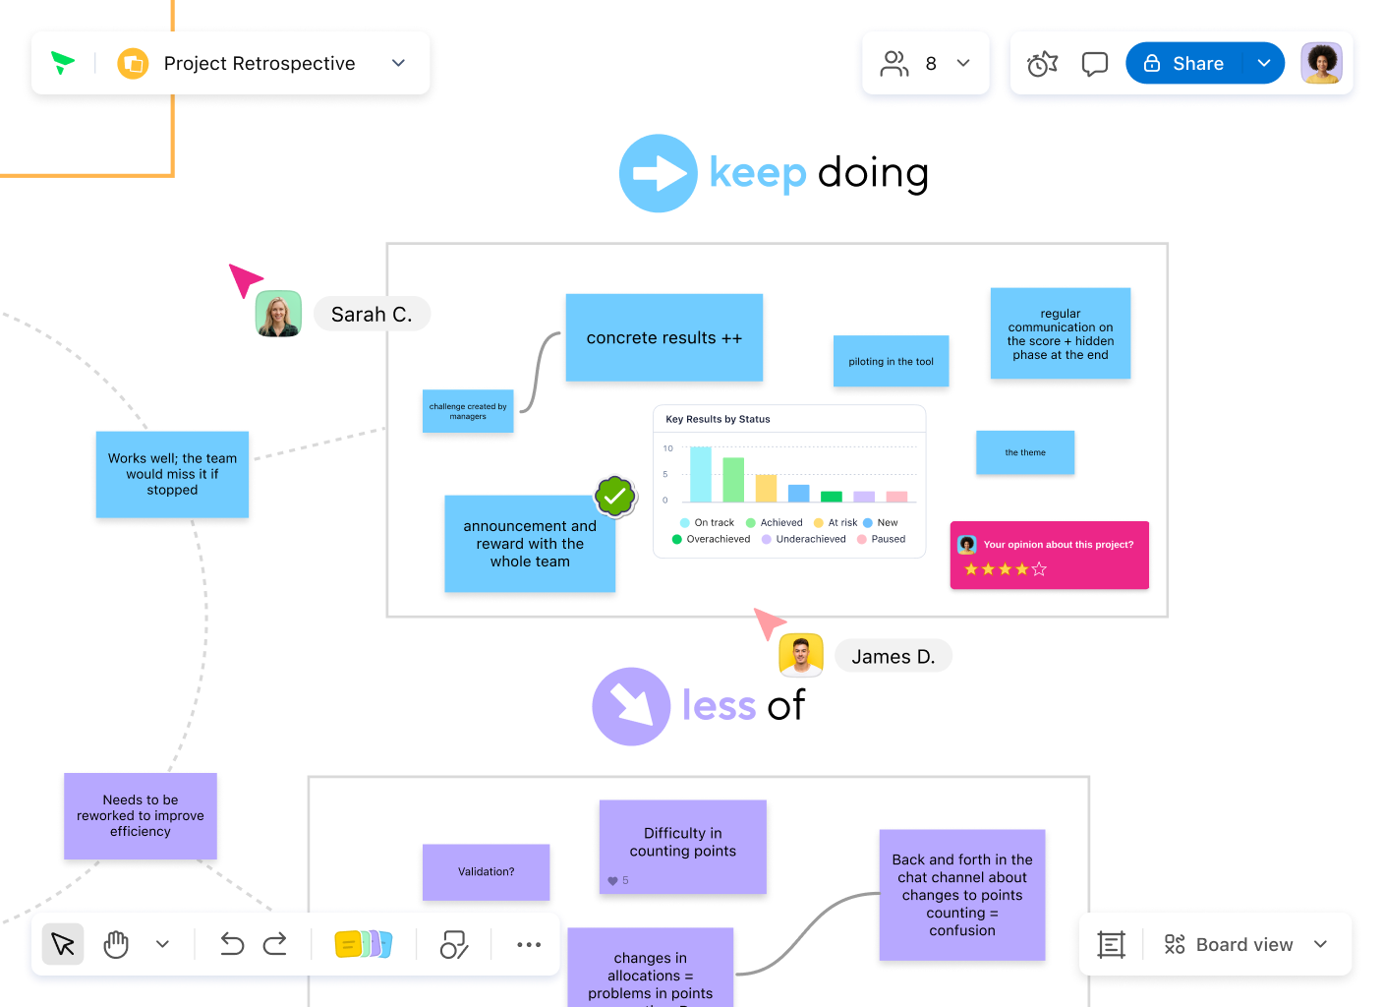Open the participants people icon
The width and height of the screenshot is (1384, 1007).
tap(894, 63)
